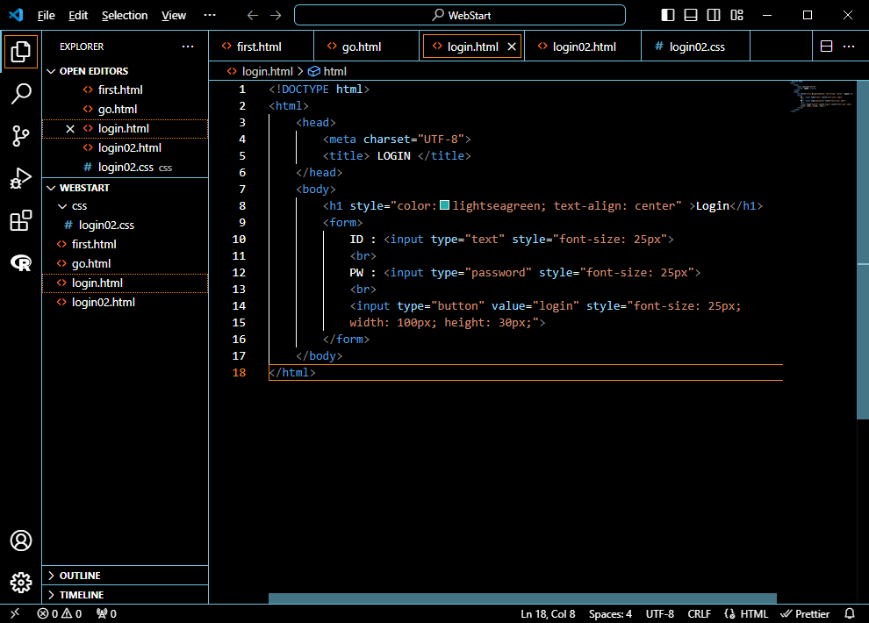This screenshot has height=623, width=869.
Task: Open the Run and Debug view
Action: coord(21,178)
